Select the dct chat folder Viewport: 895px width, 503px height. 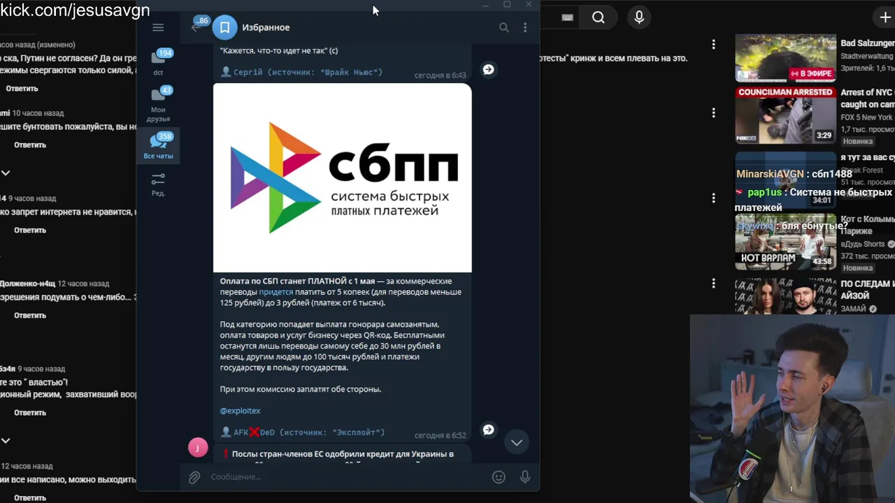click(159, 62)
